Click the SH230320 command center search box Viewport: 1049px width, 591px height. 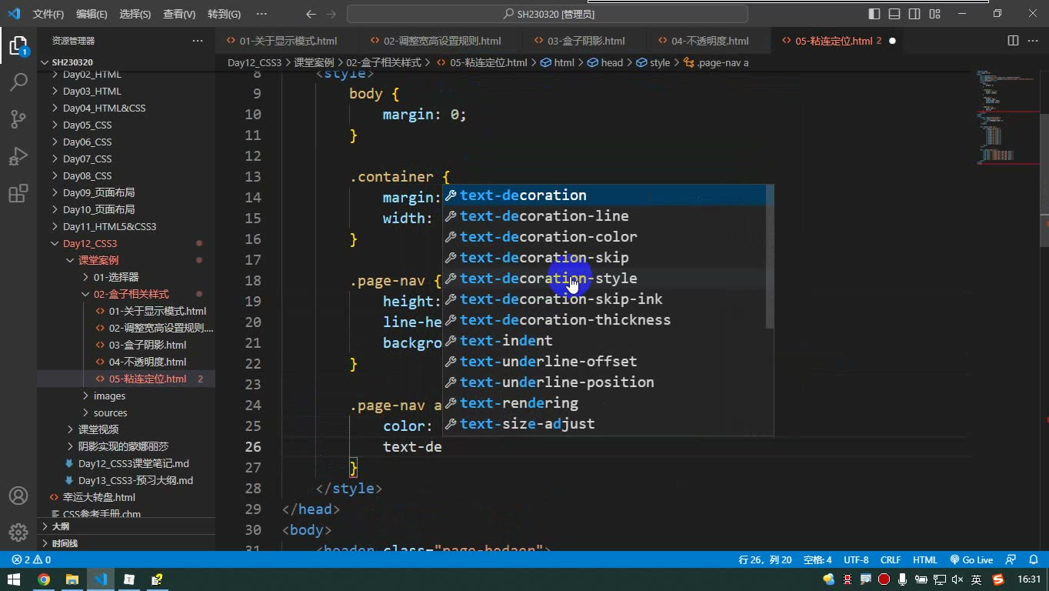pos(548,14)
